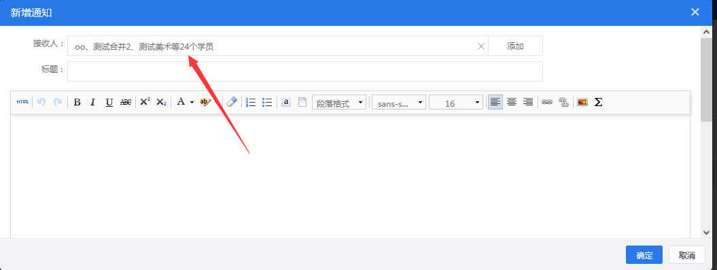Screen dimensions: 717x270
Task: Close the 新增通知 dialog
Action: (695, 12)
